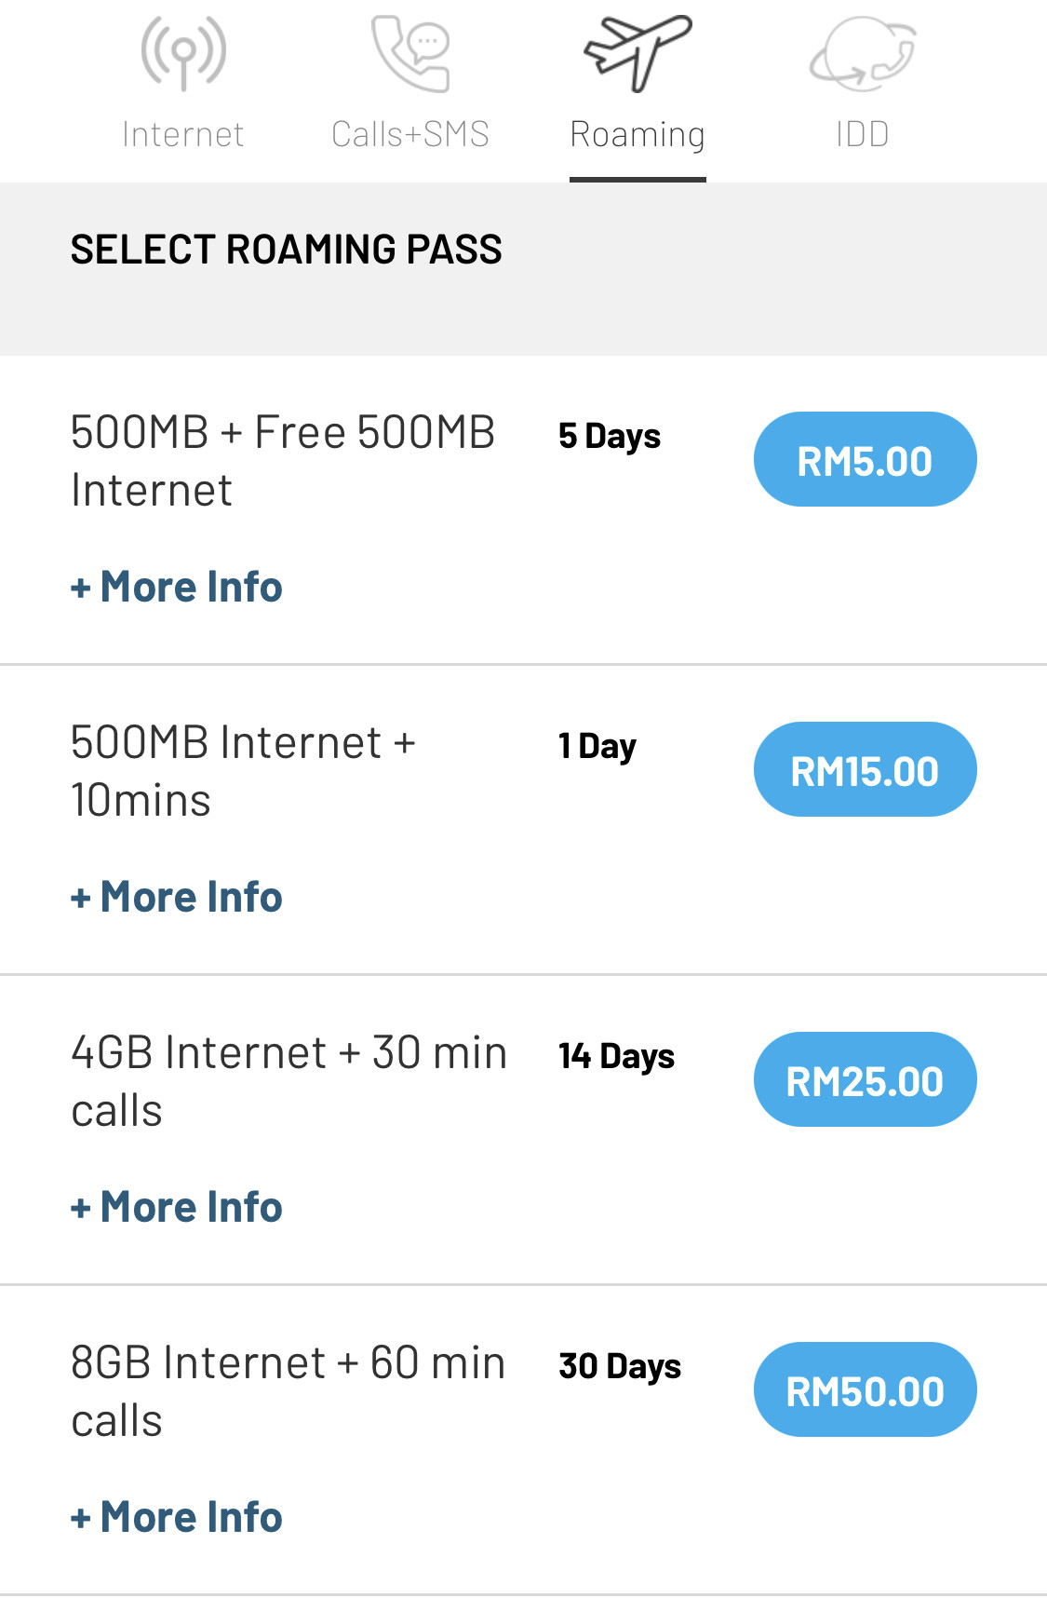Screen dimensions: 1047x1598
Task: Open the IDD globe icon
Action: 863,53
